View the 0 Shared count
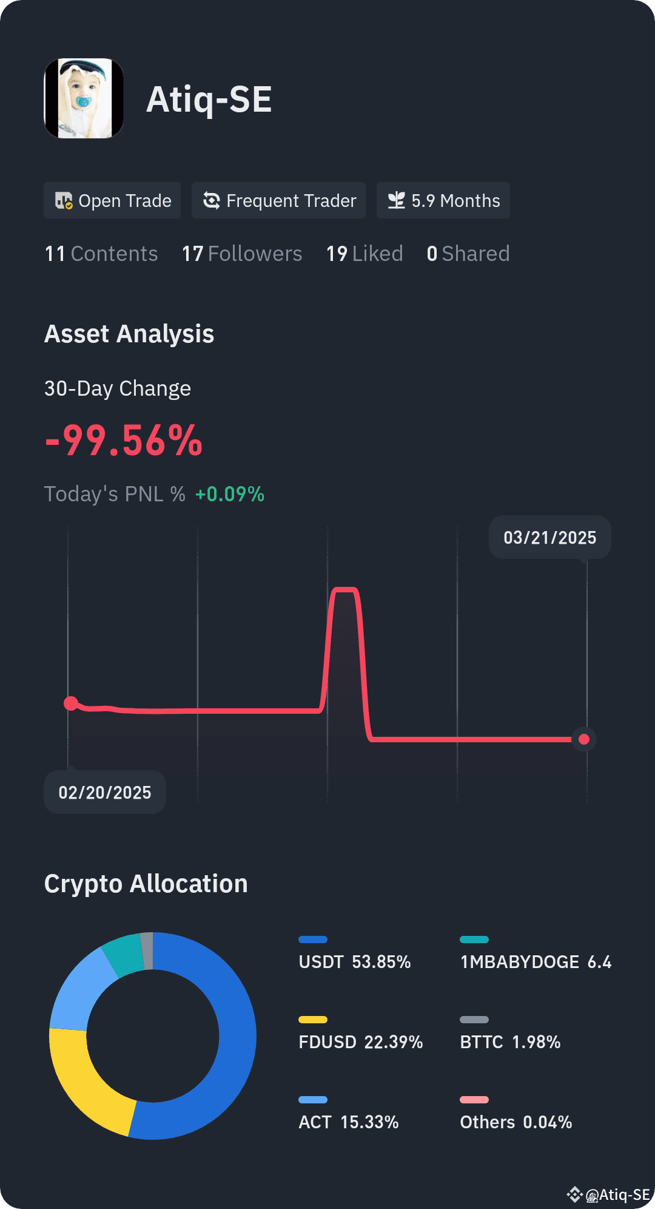 [468, 254]
